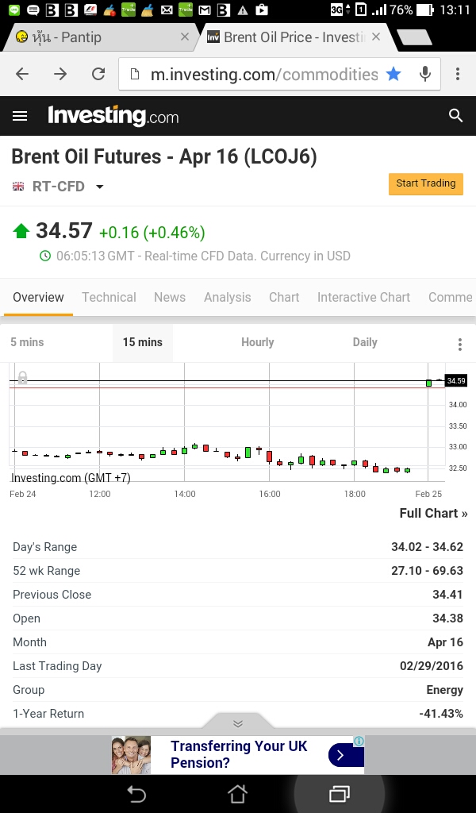
Task: Tap the microphone voice search icon
Action: point(425,74)
